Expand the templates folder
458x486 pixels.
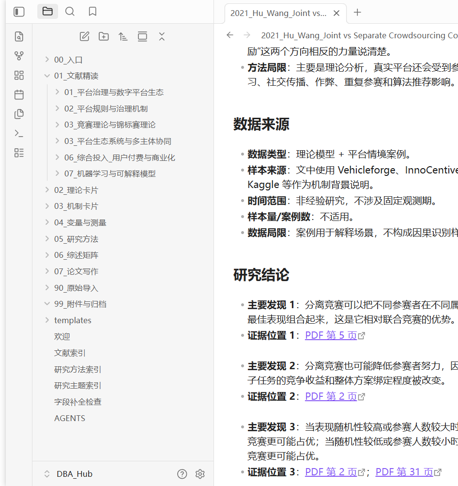tap(47, 320)
